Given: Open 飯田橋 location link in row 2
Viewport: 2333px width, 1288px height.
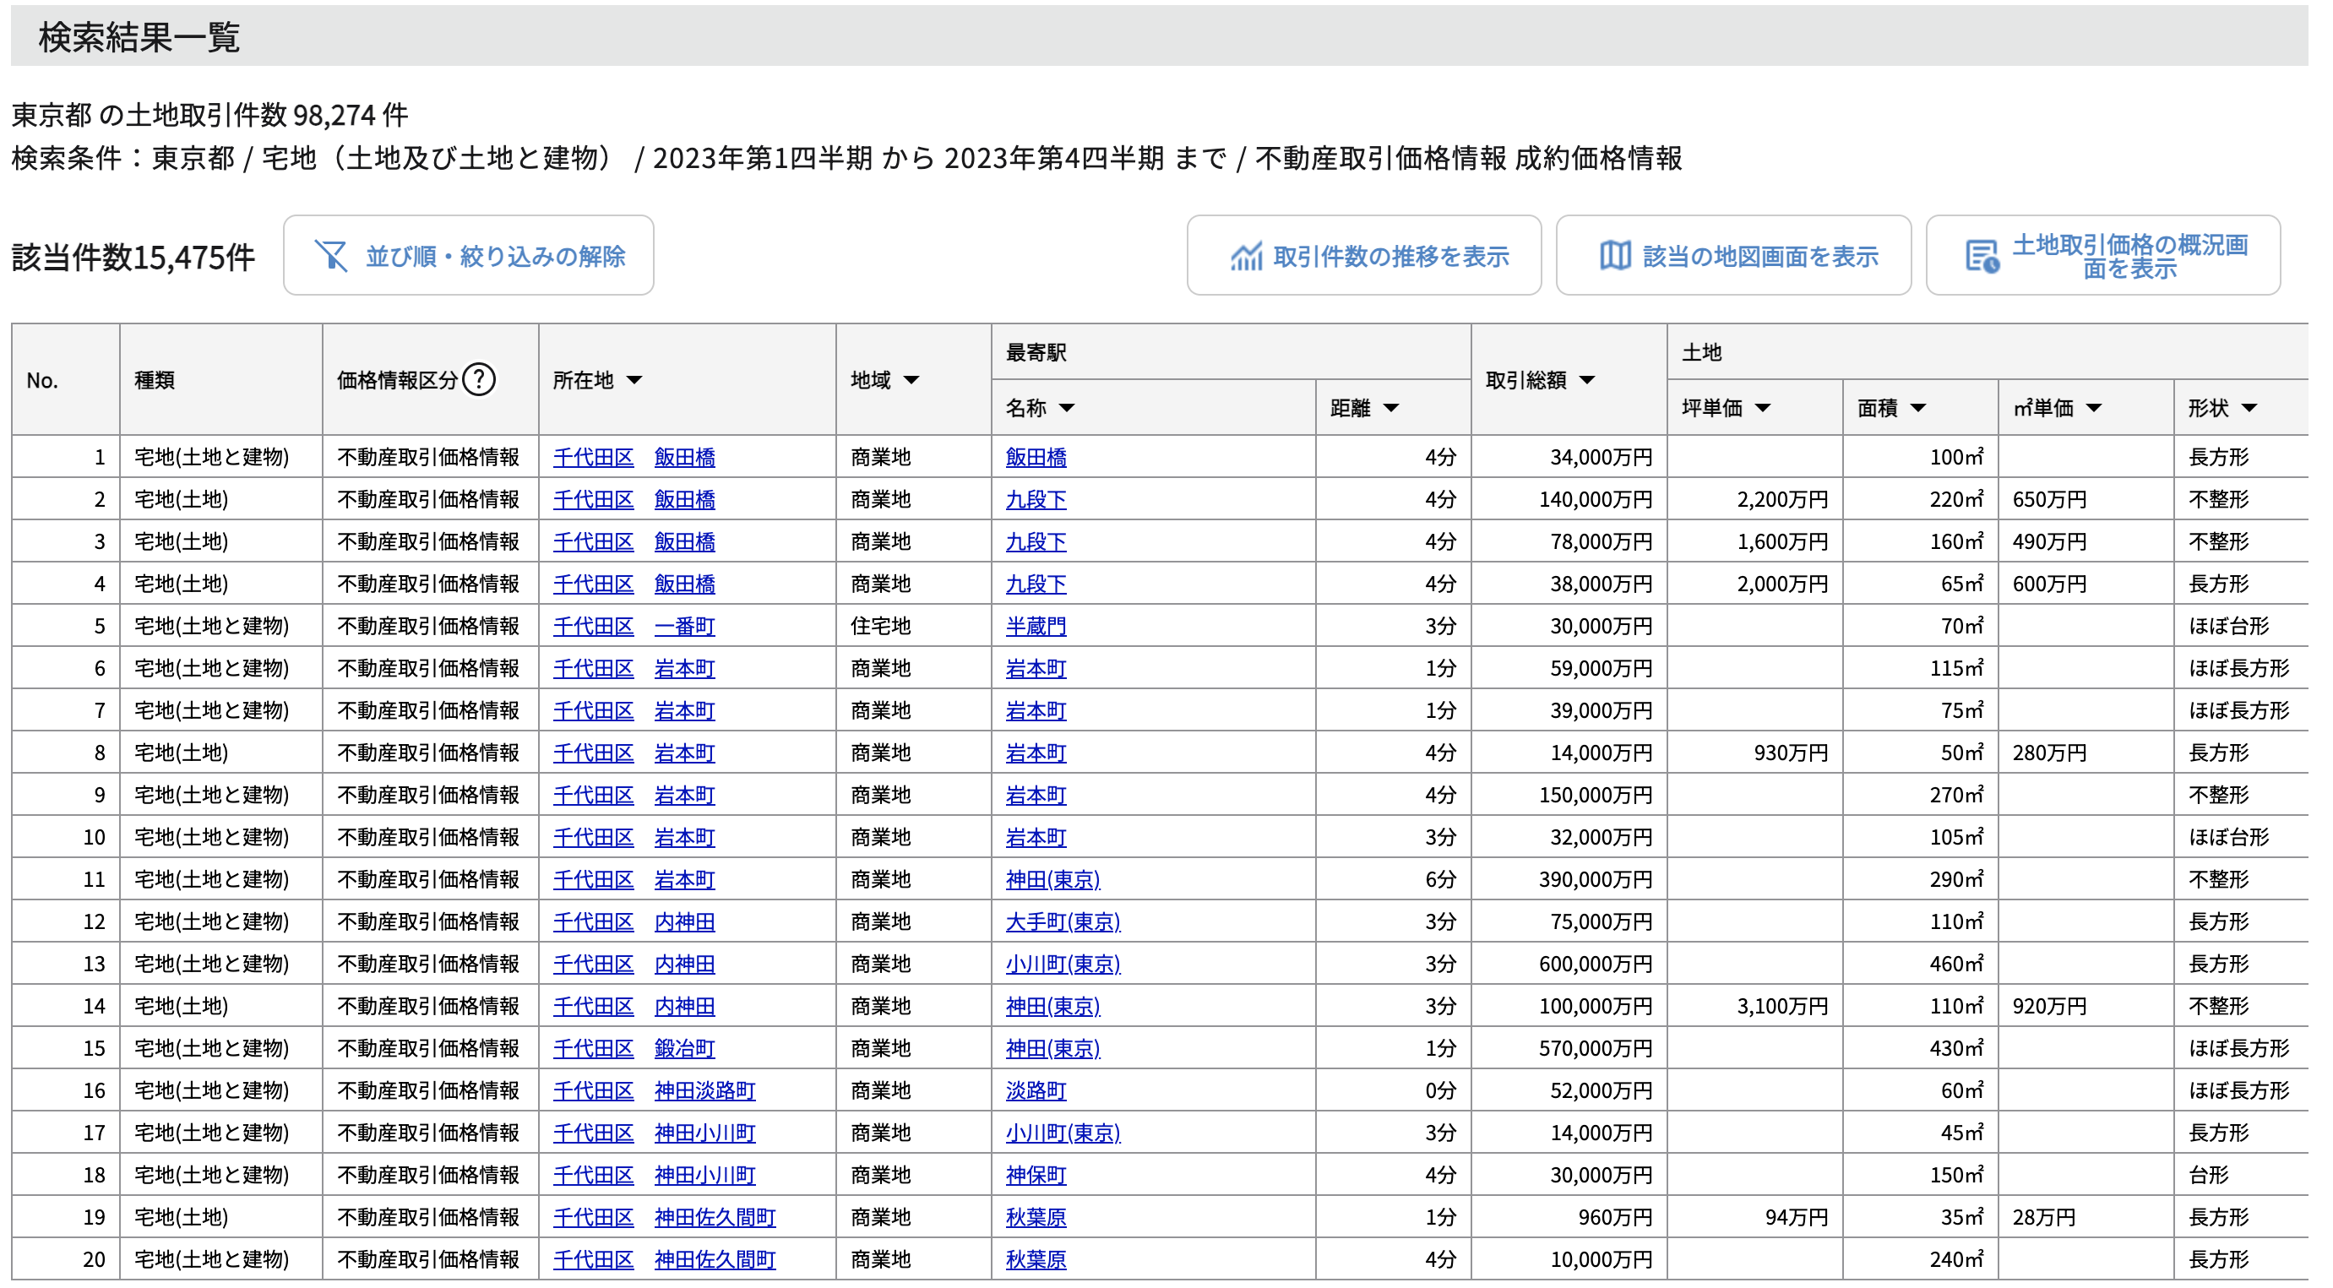Looking at the screenshot, I should click(x=686, y=500).
